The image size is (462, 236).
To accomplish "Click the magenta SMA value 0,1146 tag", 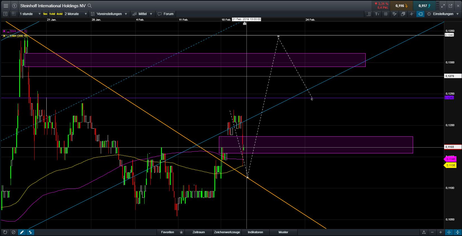I will [450, 159].
